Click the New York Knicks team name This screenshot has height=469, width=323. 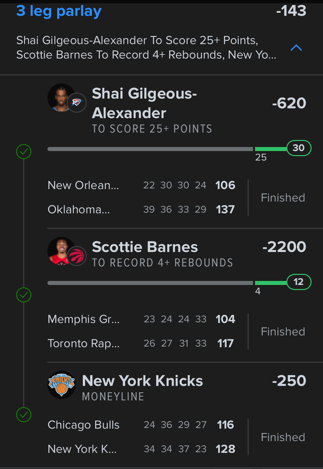[x=142, y=381]
